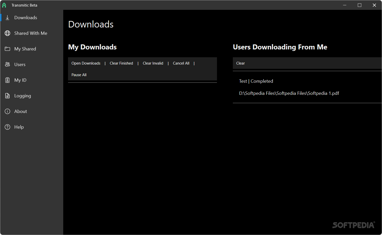The height and width of the screenshot is (235, 382).
Task: Click the info circle icon for About
Action: point(8,111)
